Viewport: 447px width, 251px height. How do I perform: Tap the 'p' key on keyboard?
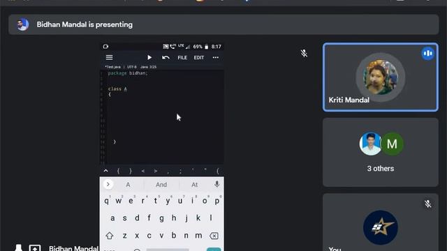tap(217, 201)
